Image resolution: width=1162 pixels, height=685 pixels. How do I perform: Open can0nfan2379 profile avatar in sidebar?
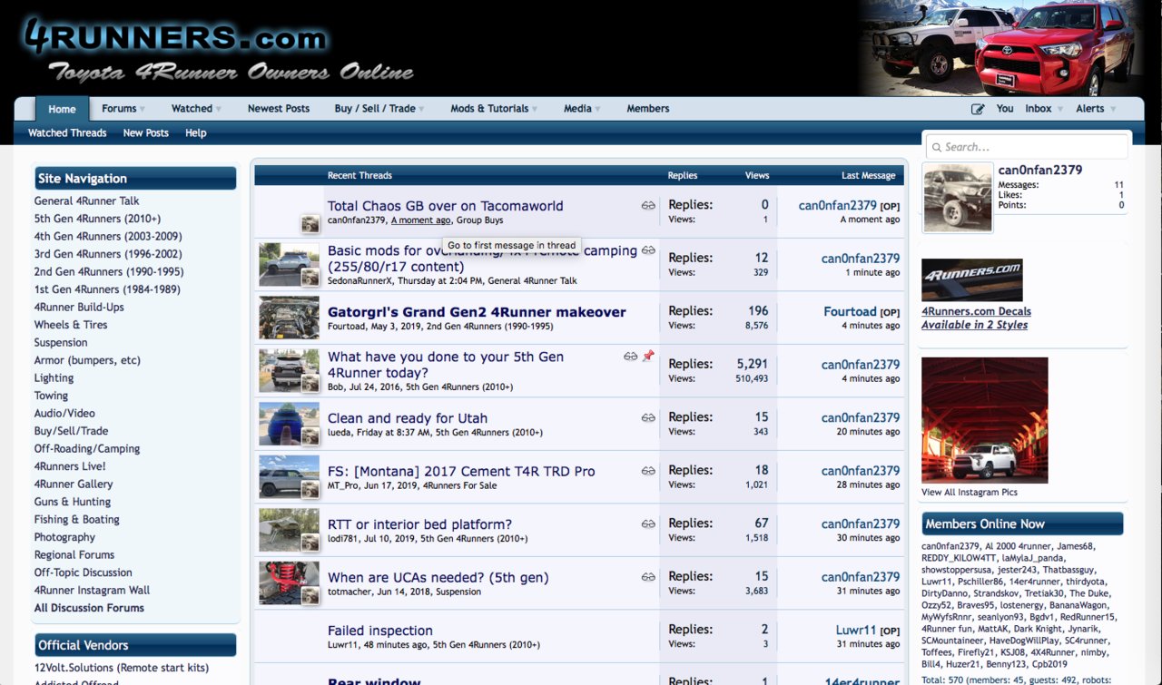pos(958,199)
